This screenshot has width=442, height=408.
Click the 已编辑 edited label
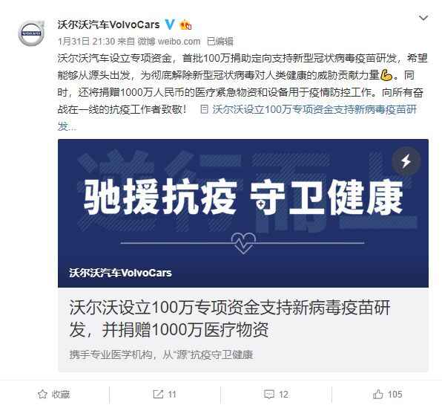pyautogui.click(x=220, y=42)
